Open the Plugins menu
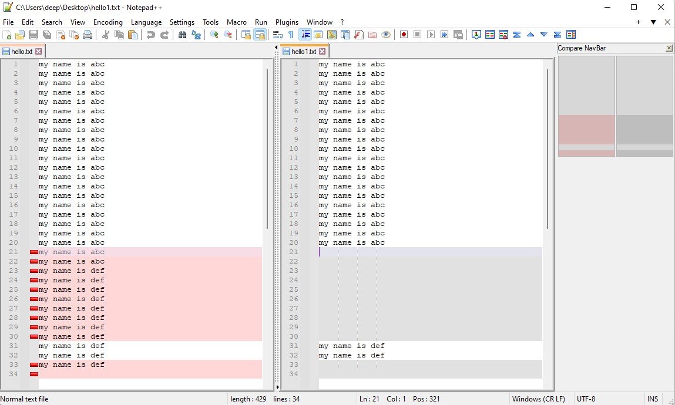Viewport: 675px width, 405px height. [x=287, y=22]
